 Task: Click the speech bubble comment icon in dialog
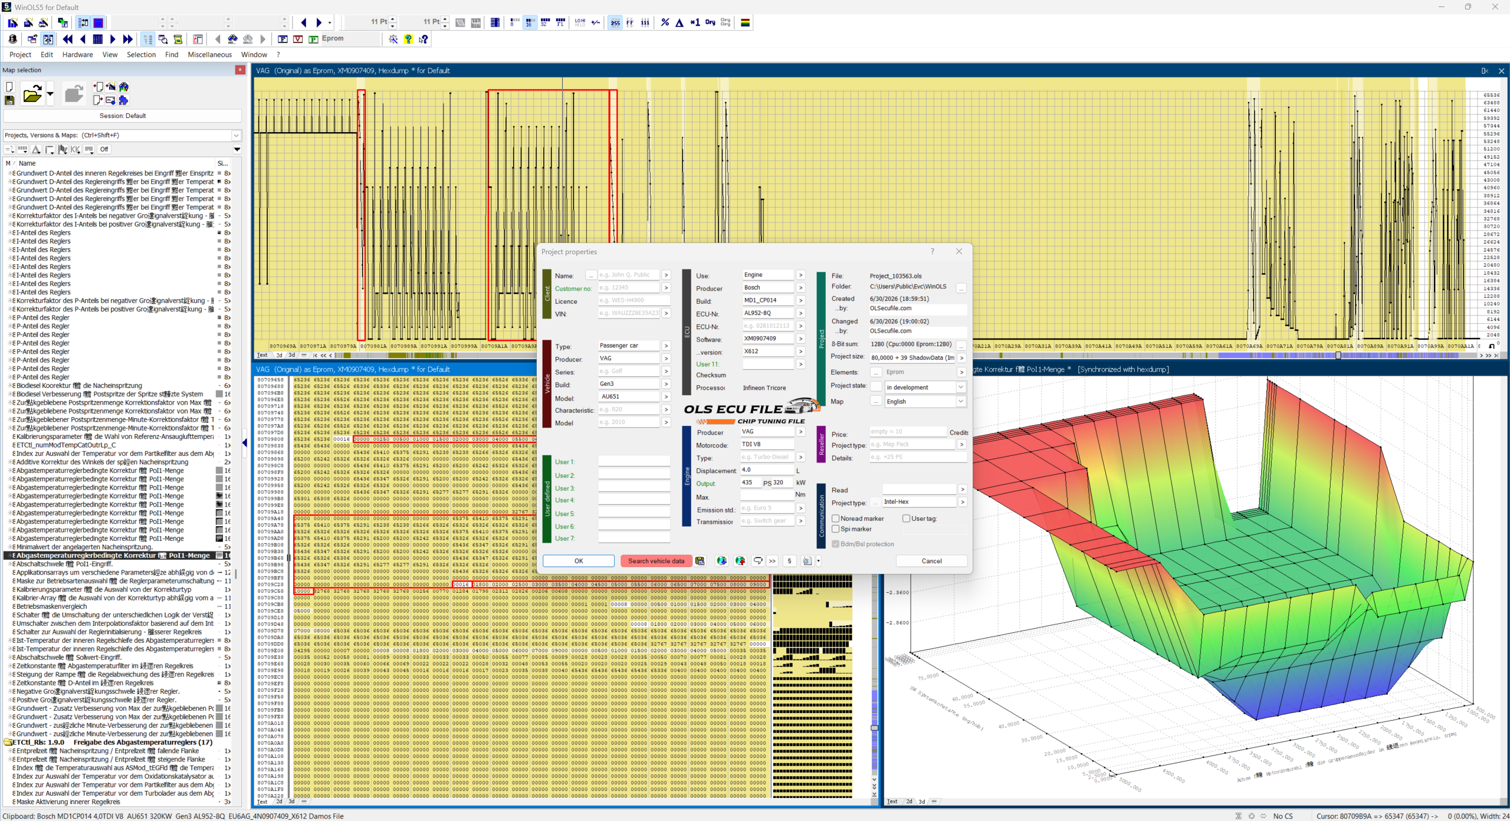pos(758,561)
